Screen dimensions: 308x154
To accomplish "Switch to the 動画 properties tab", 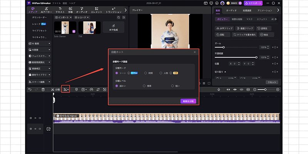I will point(218,10).
